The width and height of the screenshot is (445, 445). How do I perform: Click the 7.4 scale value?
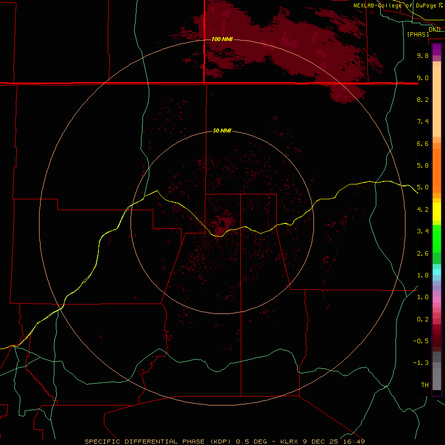[x=423, y=122]
